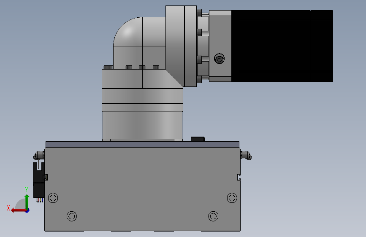Select the hex socket screw on the motor flange

pyautogui.click(x=220, y=59)
